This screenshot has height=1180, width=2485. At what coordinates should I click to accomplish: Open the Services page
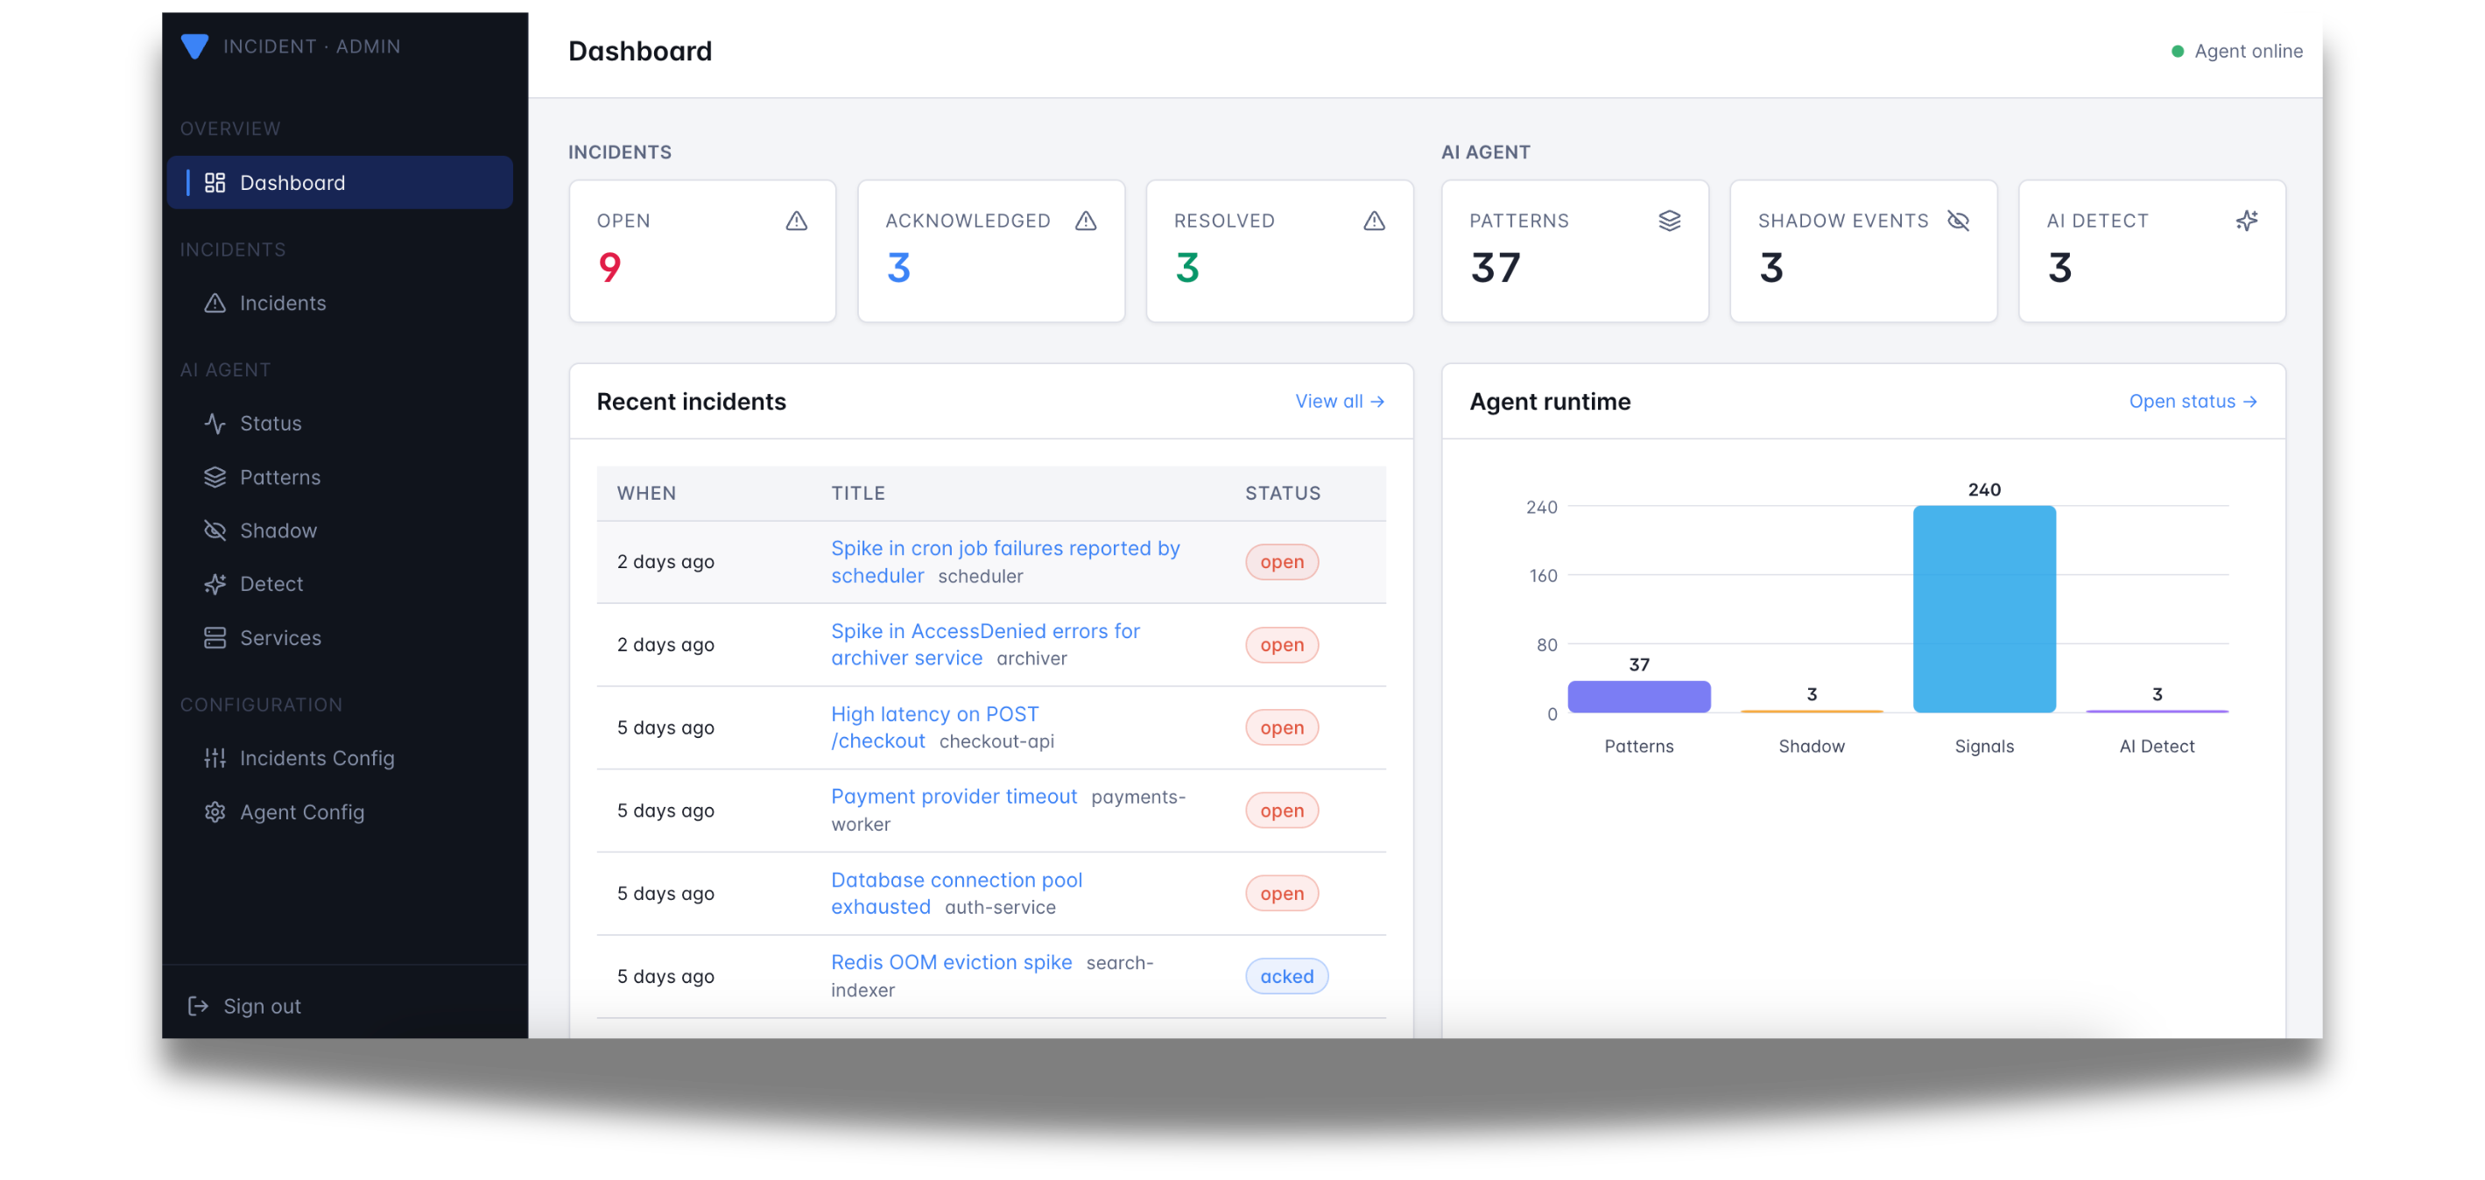click(340, 638)
